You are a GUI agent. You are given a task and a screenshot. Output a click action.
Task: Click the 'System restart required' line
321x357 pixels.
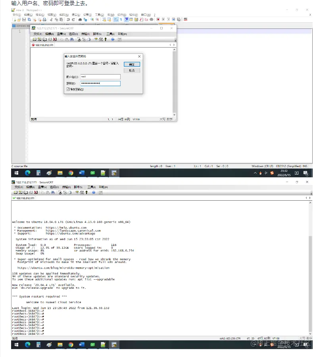coord(39,296)
